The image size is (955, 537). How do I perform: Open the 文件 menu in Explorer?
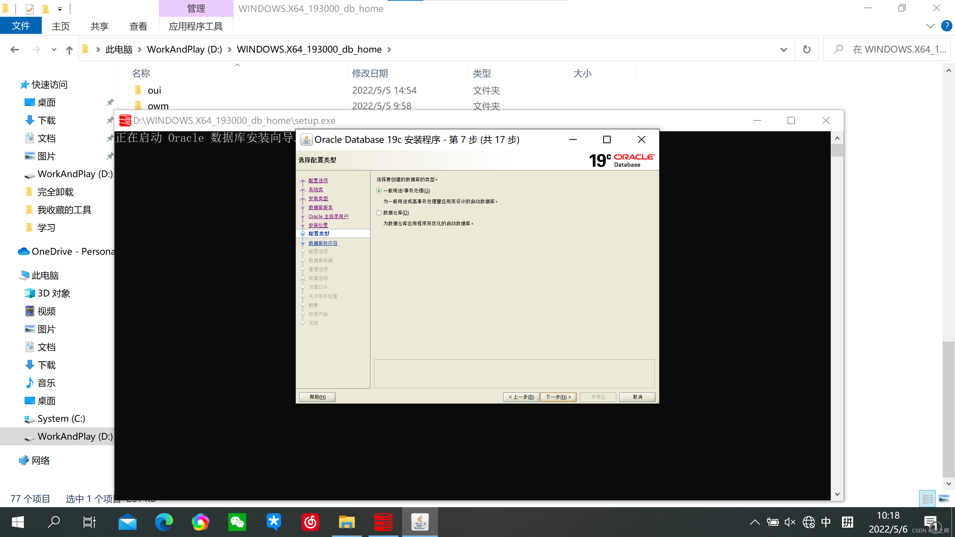click(21, 26)
